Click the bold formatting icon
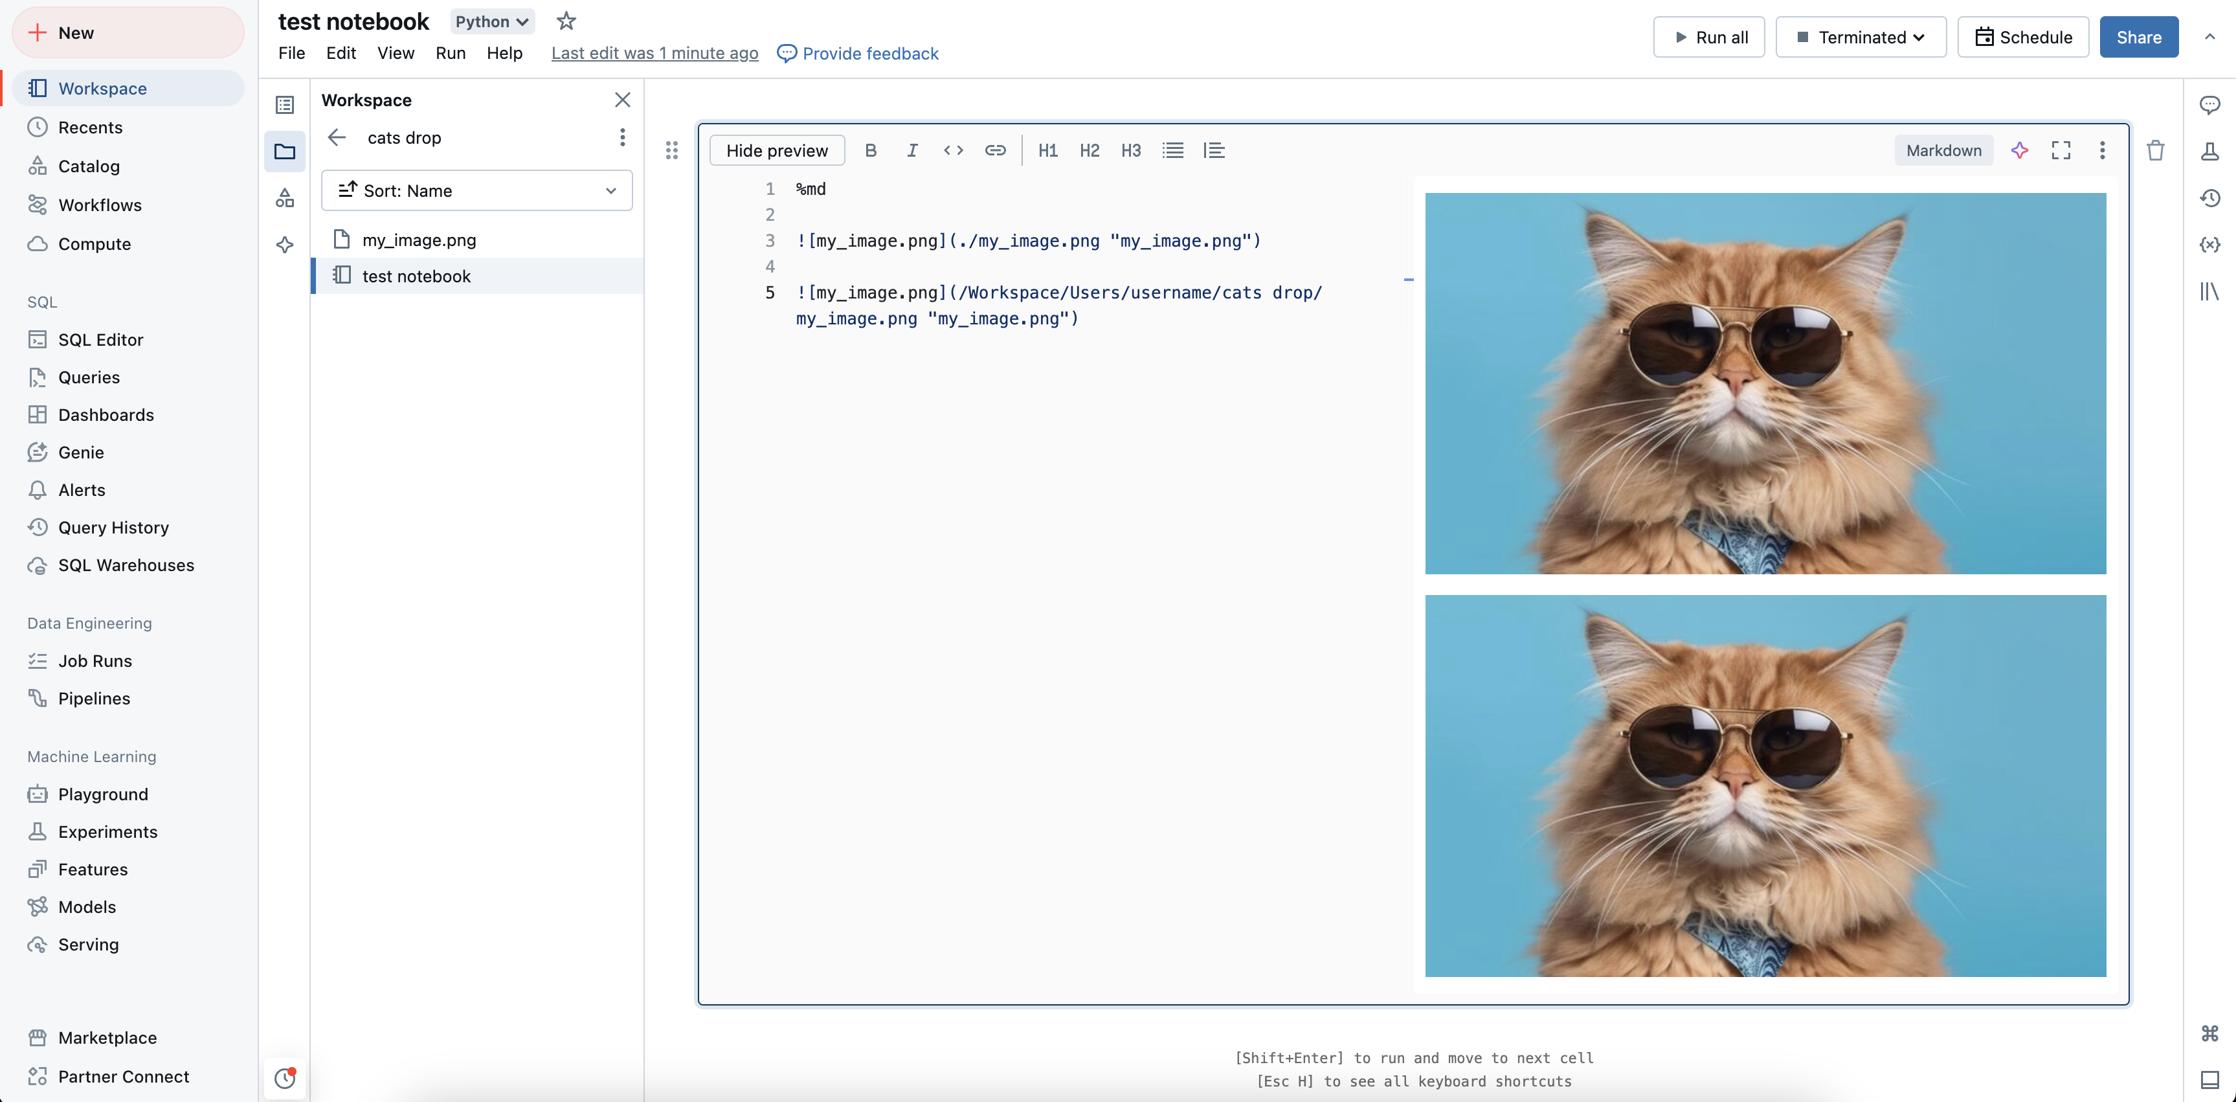The width and height of the screenshot is (2236, 1102). click(x=870, y=150)
